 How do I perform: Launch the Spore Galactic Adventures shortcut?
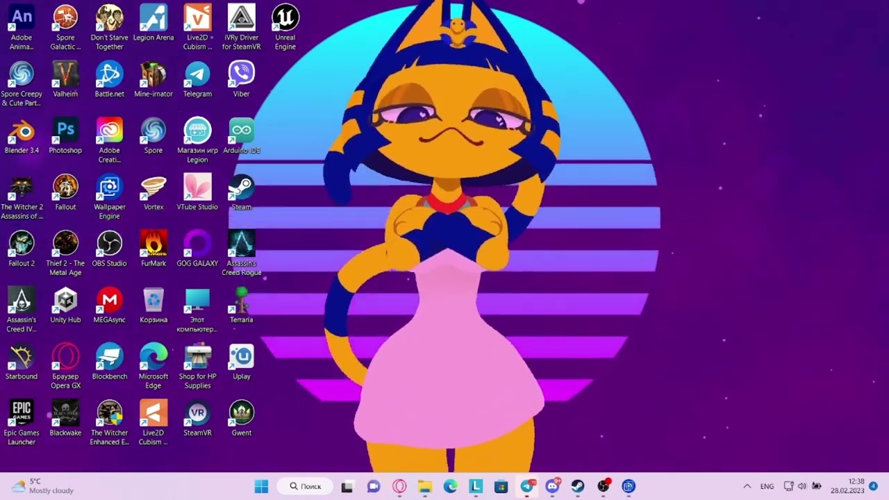coord(65,28)
